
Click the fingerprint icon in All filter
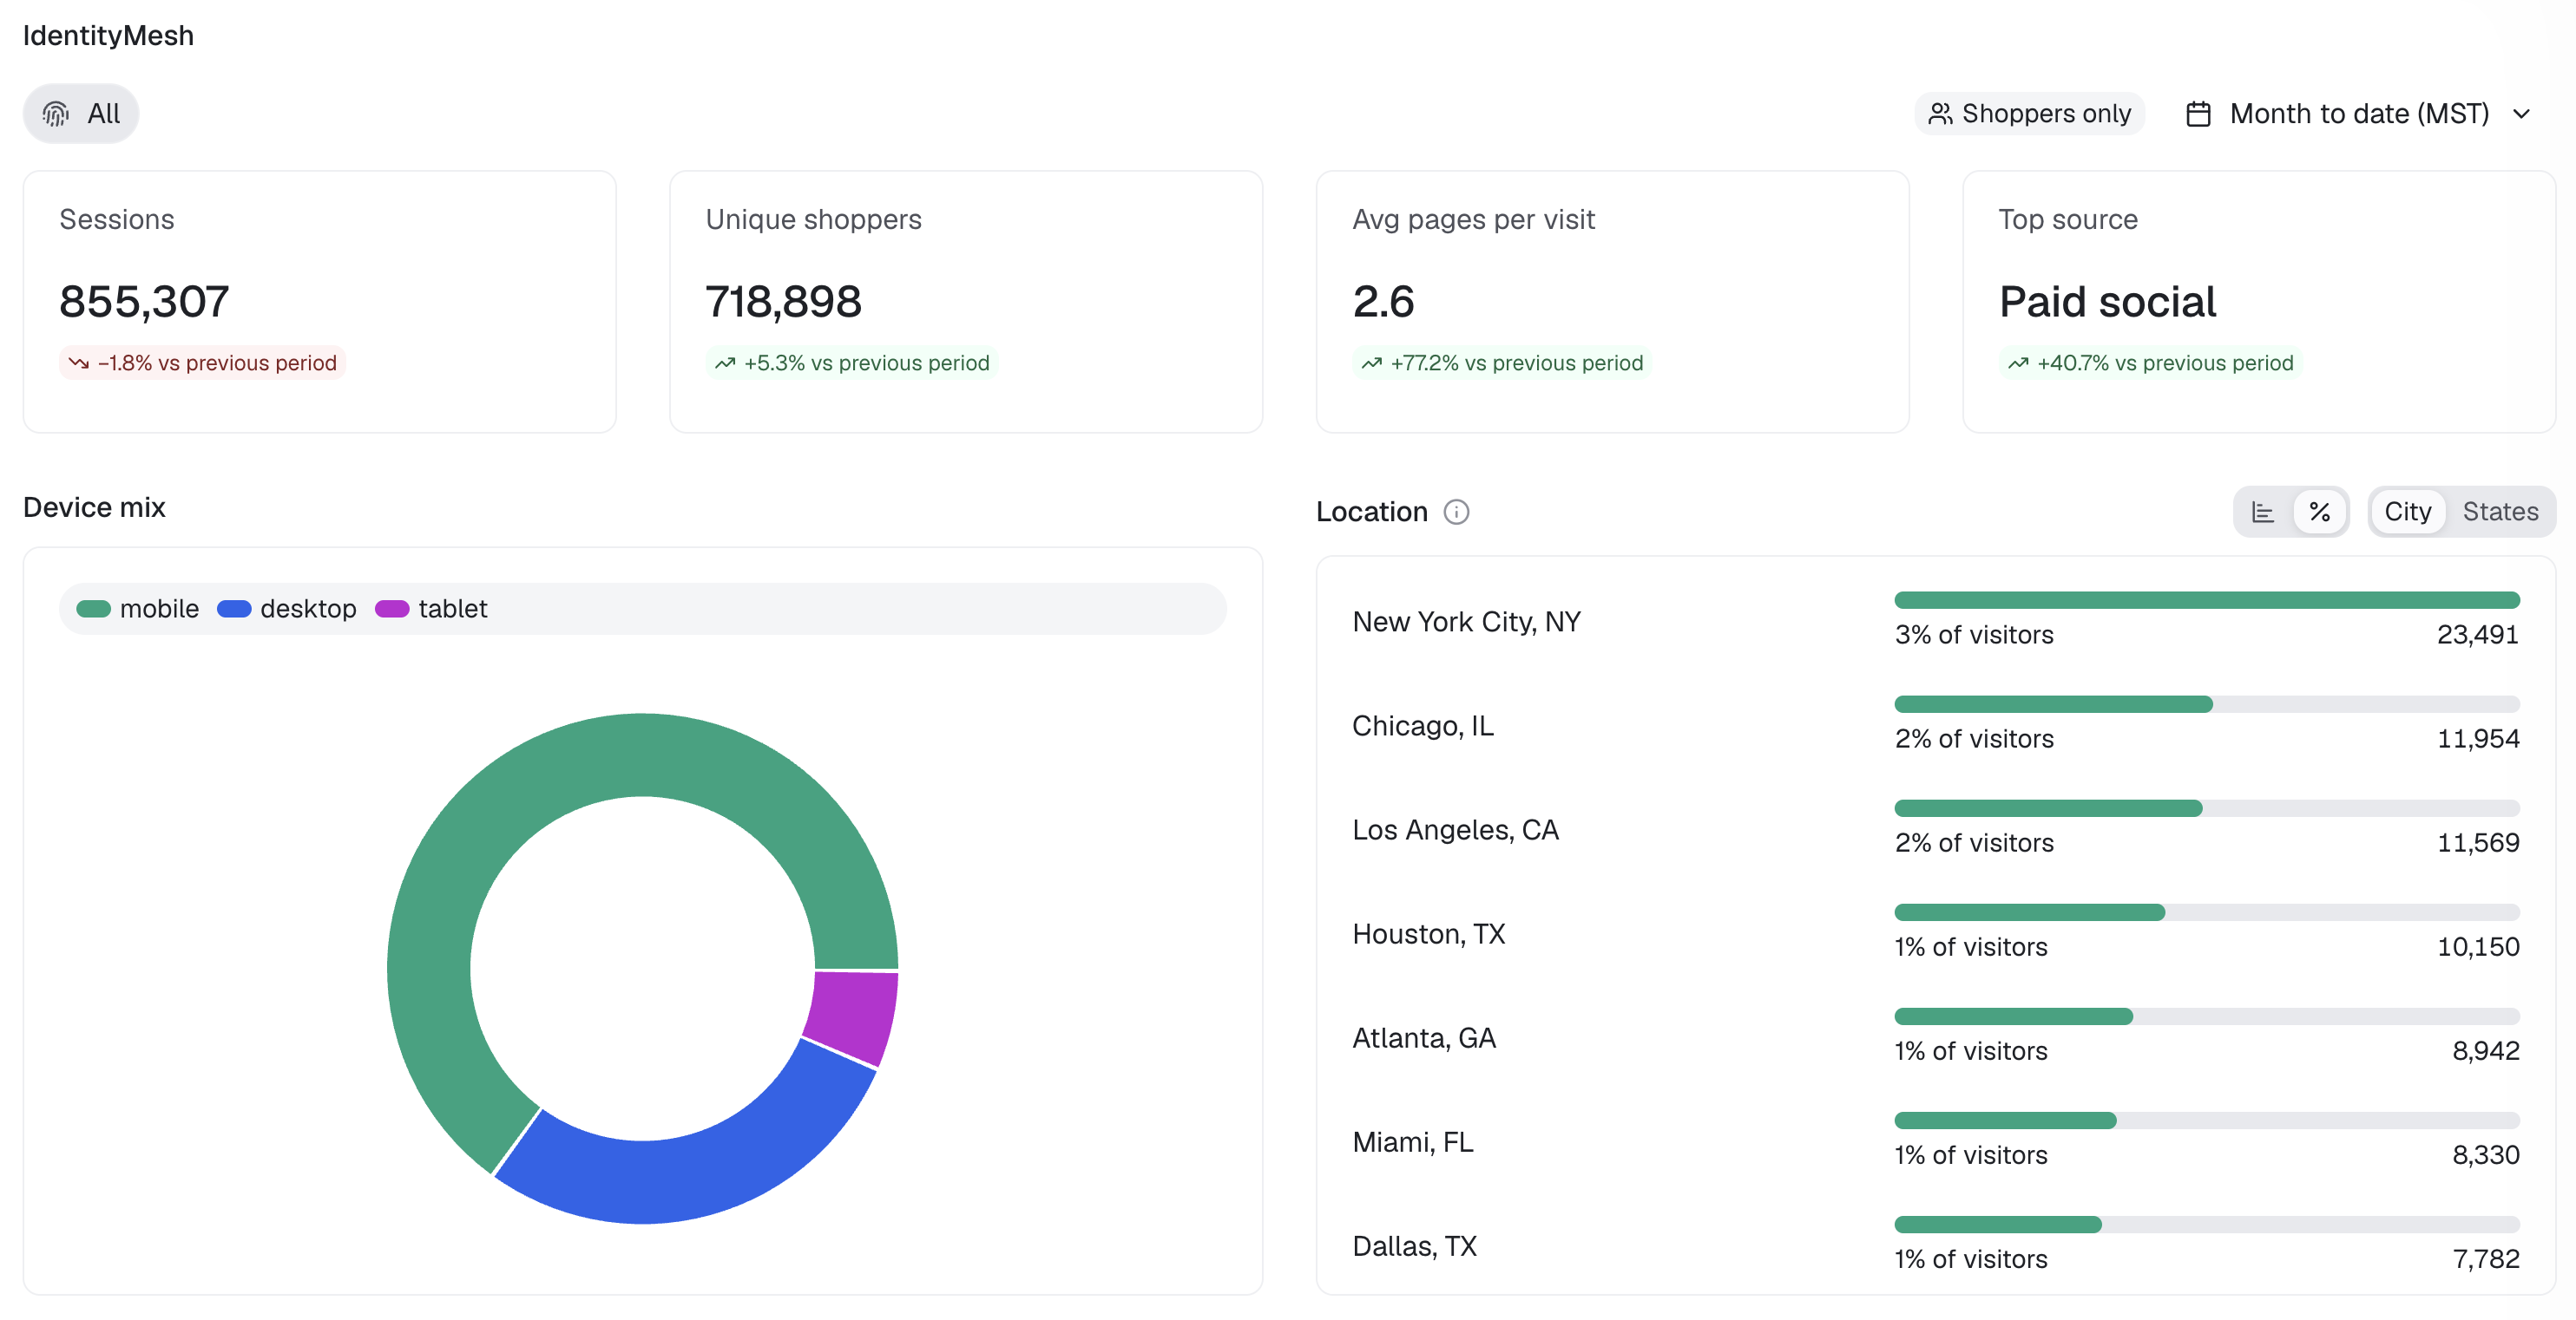click(x=56, y=114)
